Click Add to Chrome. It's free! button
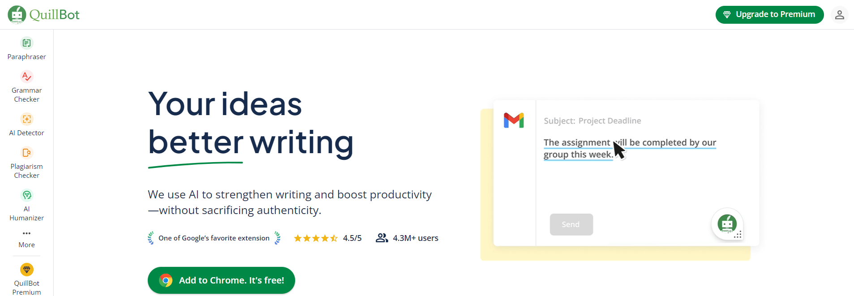The image size is (854, 296). click(221, 280)
